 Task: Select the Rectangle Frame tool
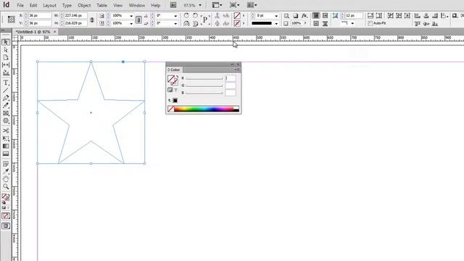point(6,113)
